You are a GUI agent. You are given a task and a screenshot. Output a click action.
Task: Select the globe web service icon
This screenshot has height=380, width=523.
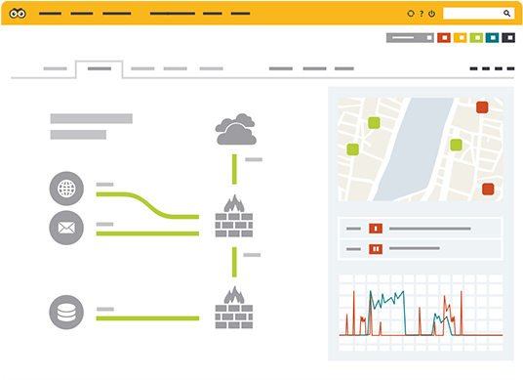coord(66,189)
